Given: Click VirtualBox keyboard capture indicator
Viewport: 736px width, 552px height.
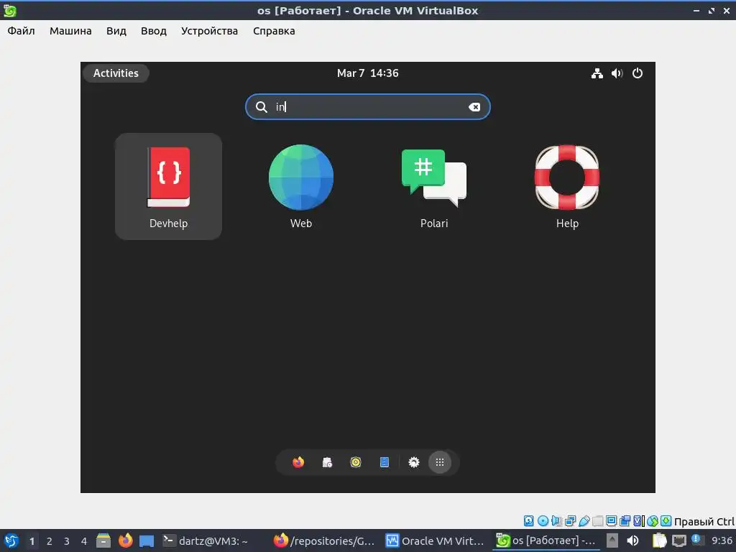Looking at the screenshot, I should [666, 520].
